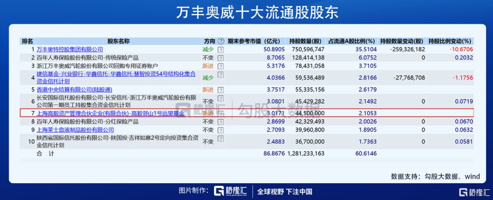Image resolution: width=493 pixels, height=200 pixels.
Task: Click the 排名 column header
Action: click(x=28, y=41)
